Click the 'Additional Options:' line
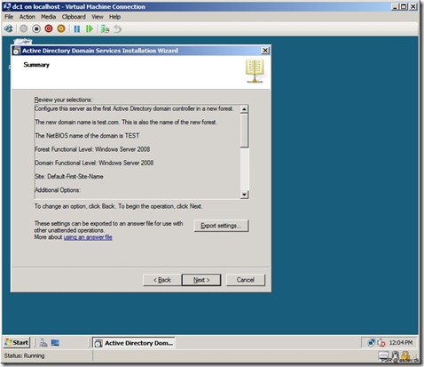The width and height of the screenshot is (424, 367). tap(58, 190)
